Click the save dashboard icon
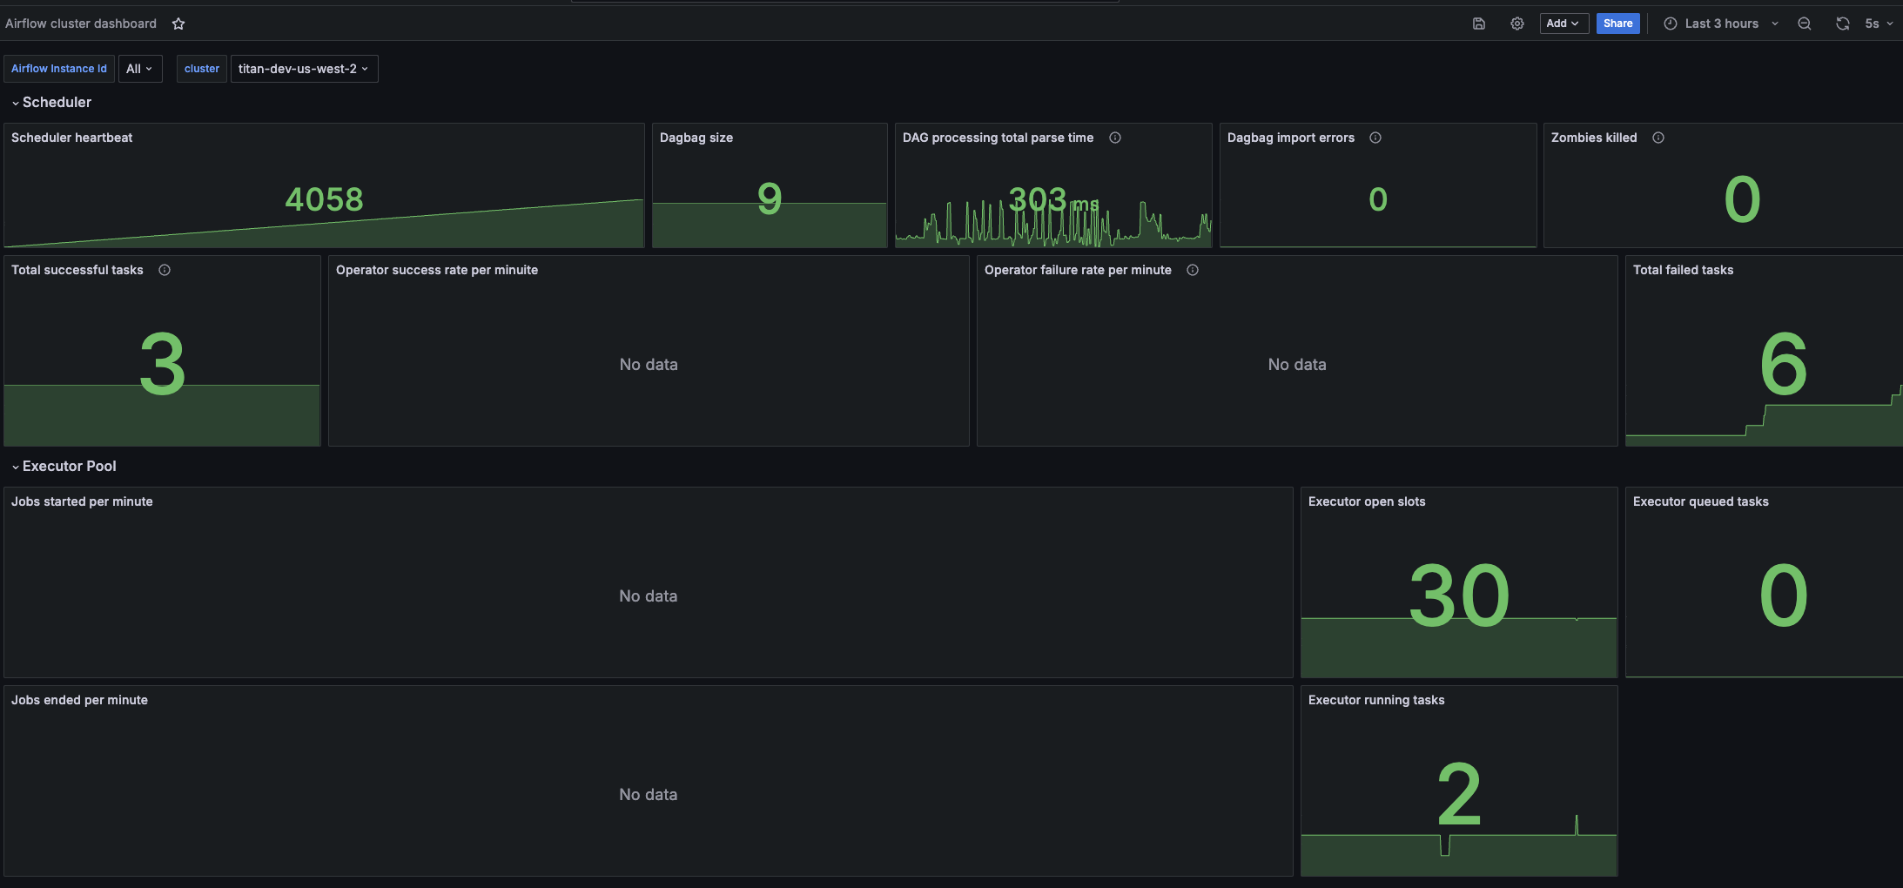This screenshot has height=888, width=1903. pyautogui.click(x=1479, y=24)
